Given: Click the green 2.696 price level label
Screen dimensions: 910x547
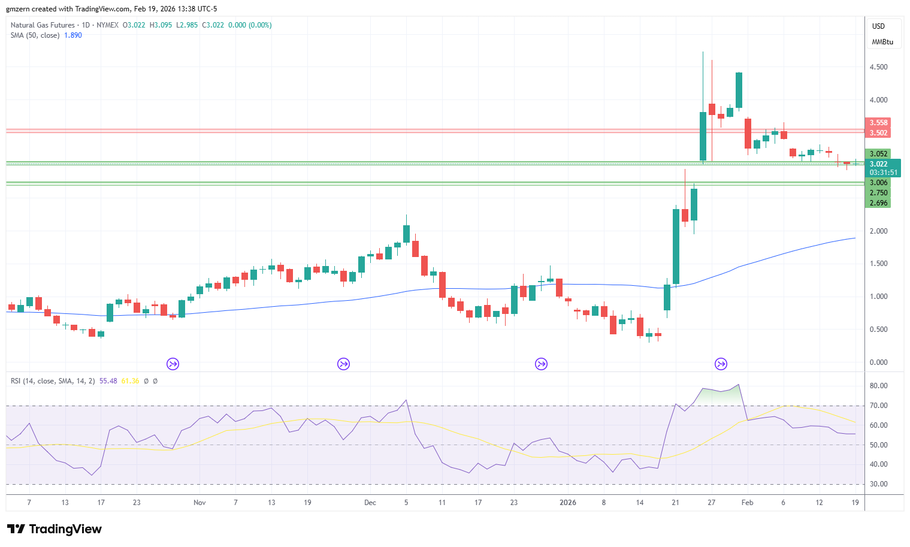Looking at the screenshot, I should point(878,203).
